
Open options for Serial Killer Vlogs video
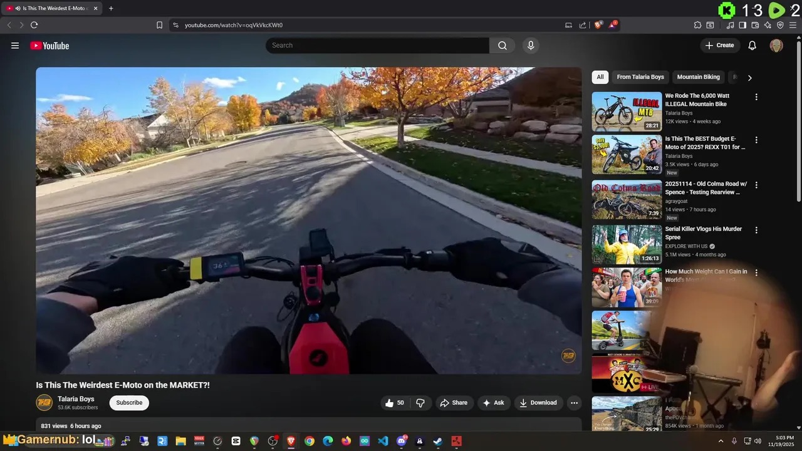click(756, 230)
